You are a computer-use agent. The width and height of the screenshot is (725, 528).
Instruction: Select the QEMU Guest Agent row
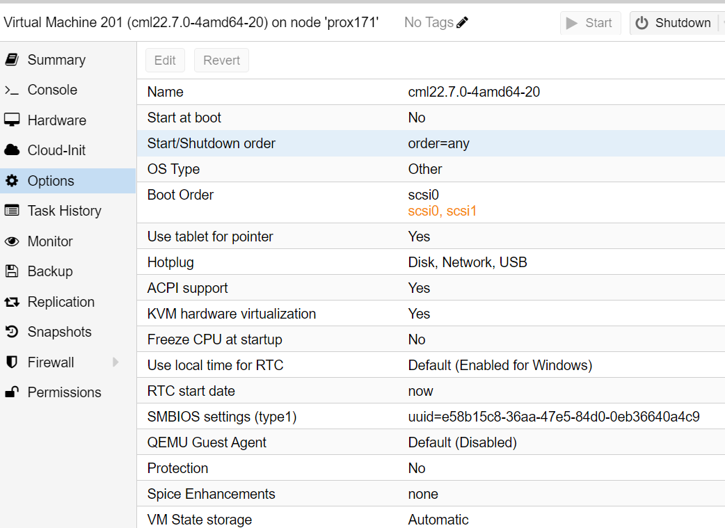pyautogui.click(x=431, y=442)
